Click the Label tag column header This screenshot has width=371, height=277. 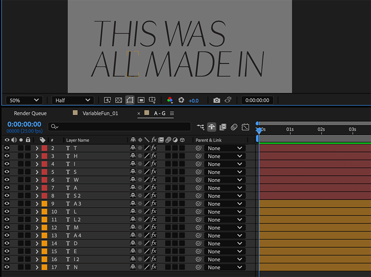(42, 140)
